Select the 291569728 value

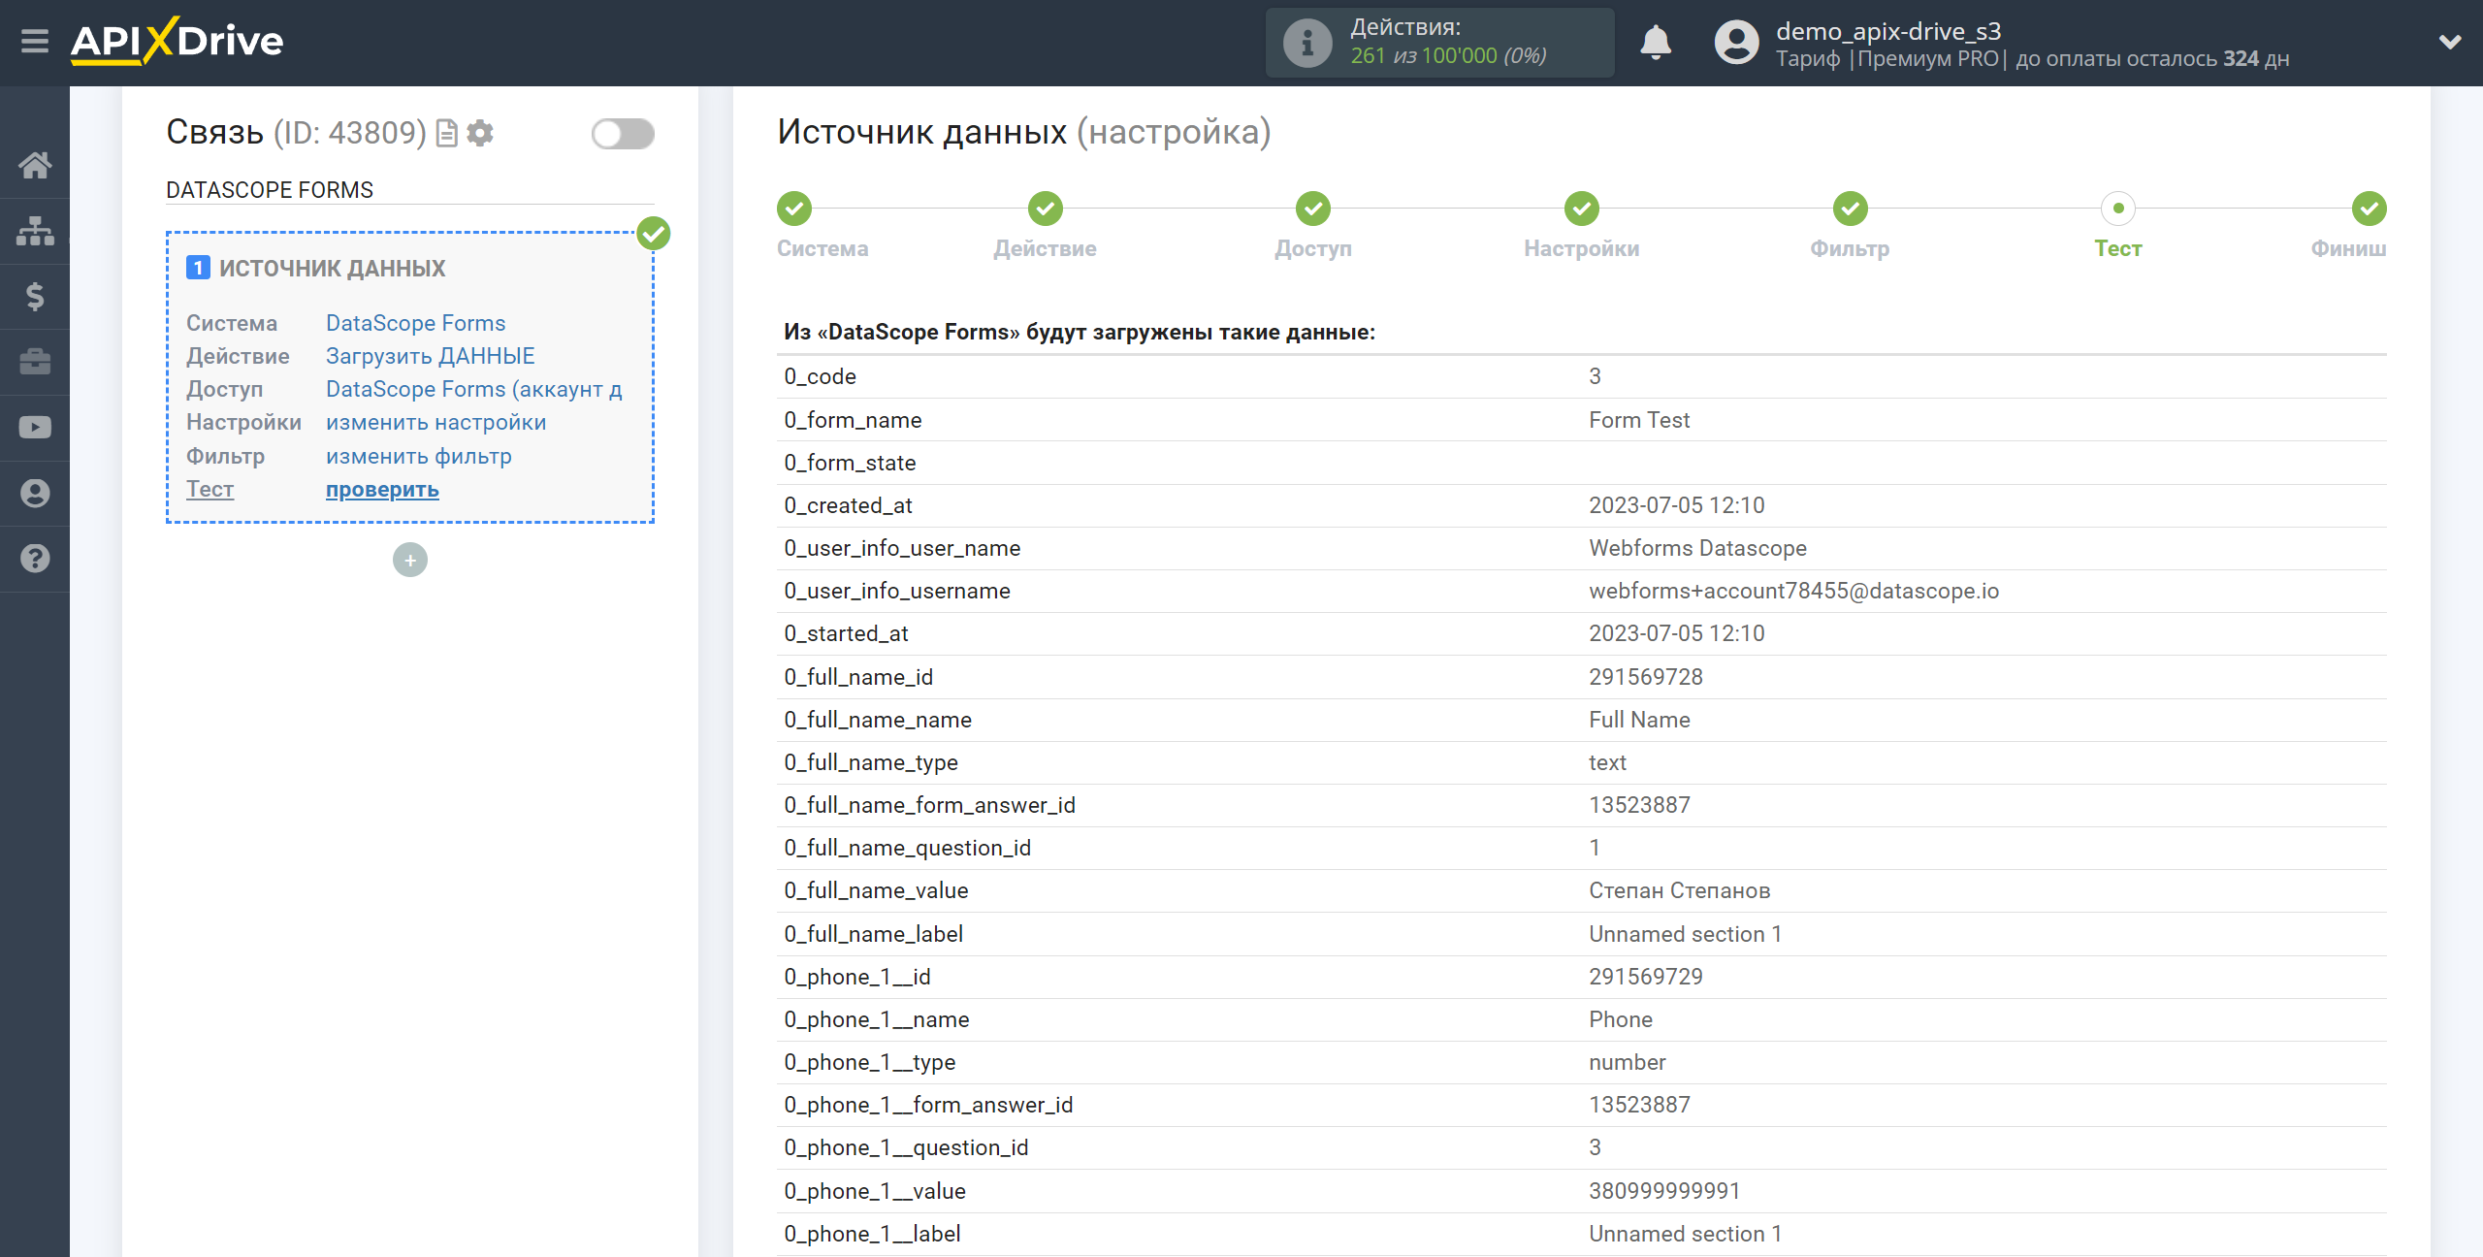tap(1645, 677)
